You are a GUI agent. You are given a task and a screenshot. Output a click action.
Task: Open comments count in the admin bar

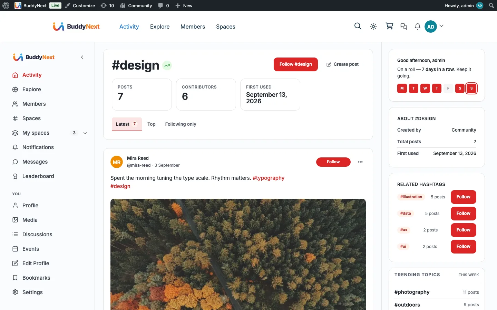pyautogui.click(x=164, y=6)
